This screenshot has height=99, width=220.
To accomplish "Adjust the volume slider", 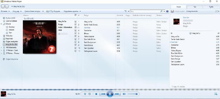I will (132, 94).
